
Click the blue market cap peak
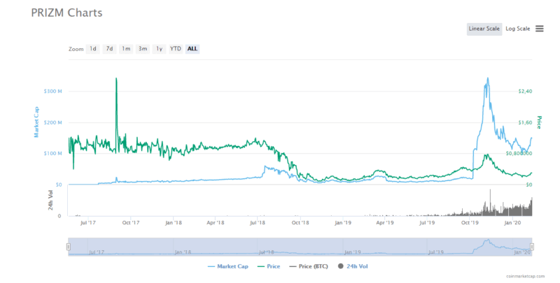click(487, 79)
